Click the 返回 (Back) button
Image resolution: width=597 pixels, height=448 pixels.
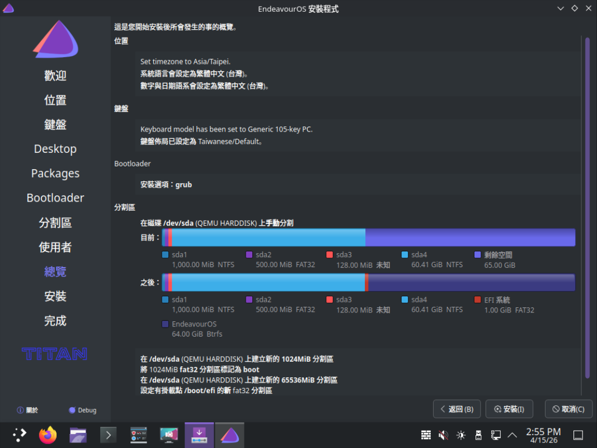coord(457,409)
